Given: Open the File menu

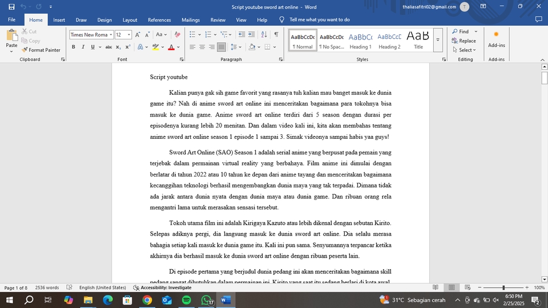Looking at the screenshot, I should (11, 19).
